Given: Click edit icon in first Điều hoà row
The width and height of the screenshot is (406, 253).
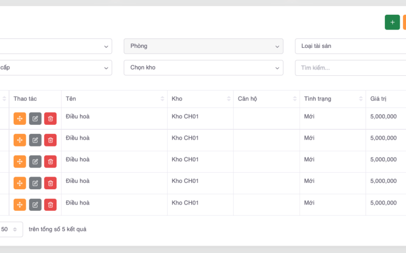Looking at the screenshot, I should (35, 119).
